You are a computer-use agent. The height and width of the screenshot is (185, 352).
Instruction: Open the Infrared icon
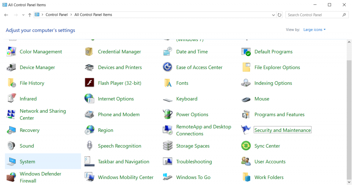(12, 98)
